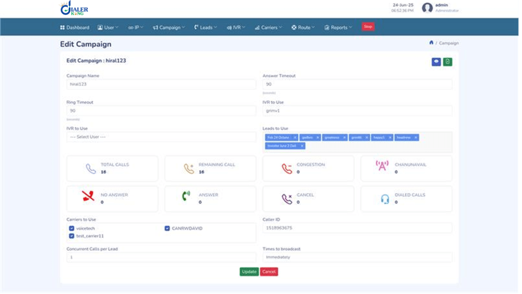Uncheck the test_carrier11 checkbox
This screenshot has height=294, width=522.
(72, 237)
